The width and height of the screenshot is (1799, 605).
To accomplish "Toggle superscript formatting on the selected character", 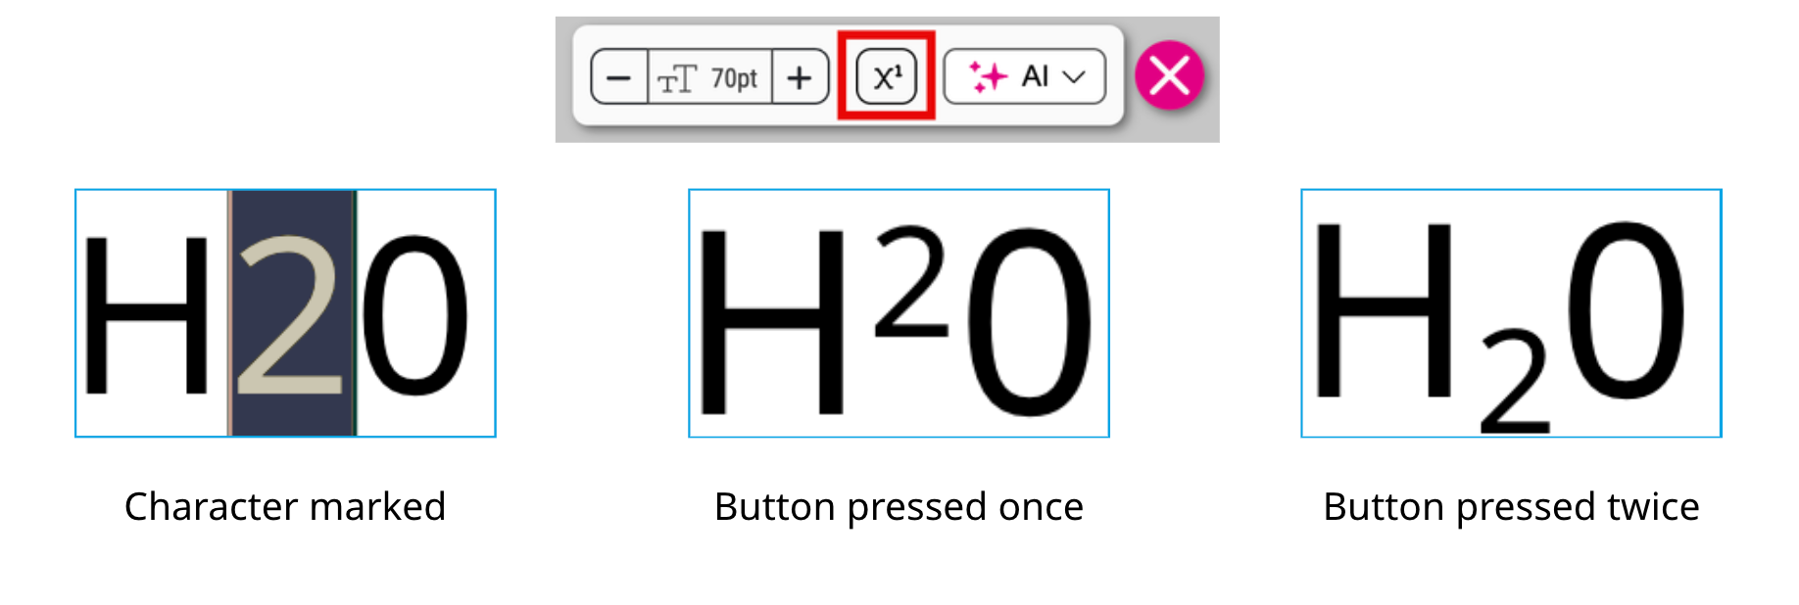I will click(885, 75).
